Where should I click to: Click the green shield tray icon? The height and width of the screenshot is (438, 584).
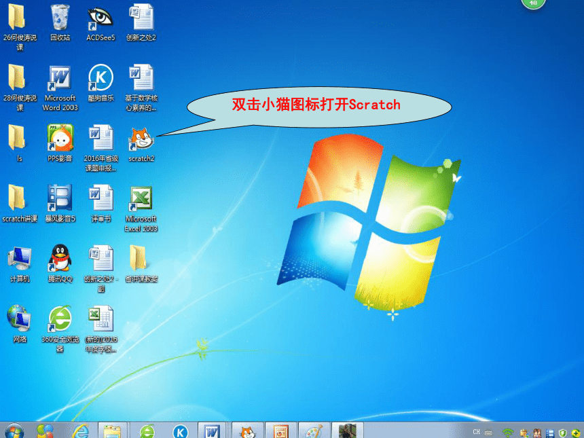[563, 433]
